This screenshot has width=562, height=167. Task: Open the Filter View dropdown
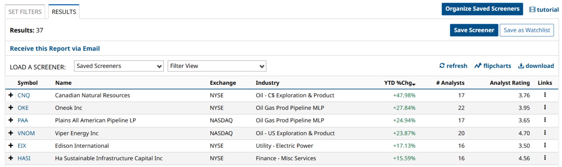[x=217, y=66]
